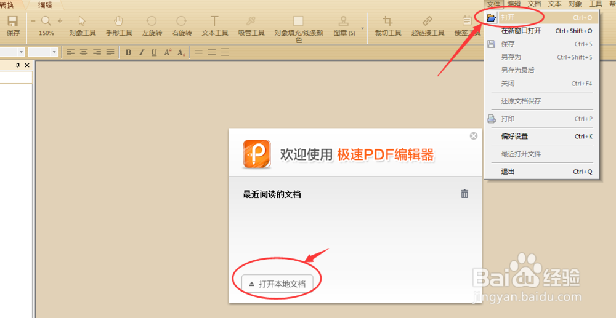The width and height of the screenshot is (616, 318).
Task: Toggle subscript formatting
Action: click(x=181, y=52)
